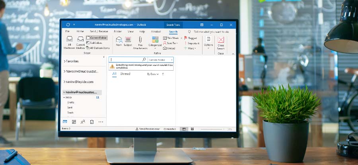Click the Send/Receive sync icon in title bar
358x165 pixels.
[68, 25]
